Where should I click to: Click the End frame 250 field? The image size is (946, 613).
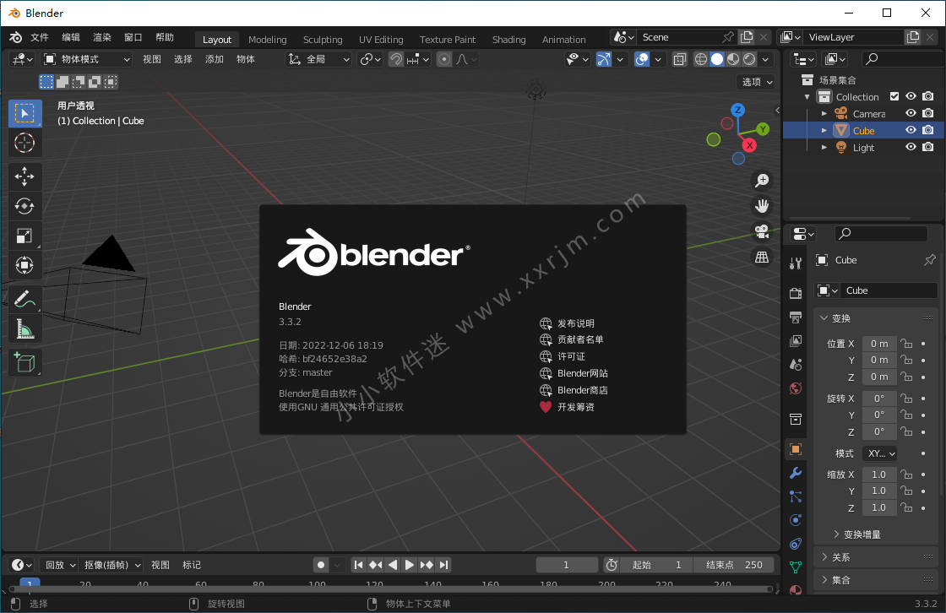coord(734,566)
